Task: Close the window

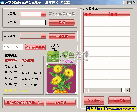Action: tap(134, 2)
